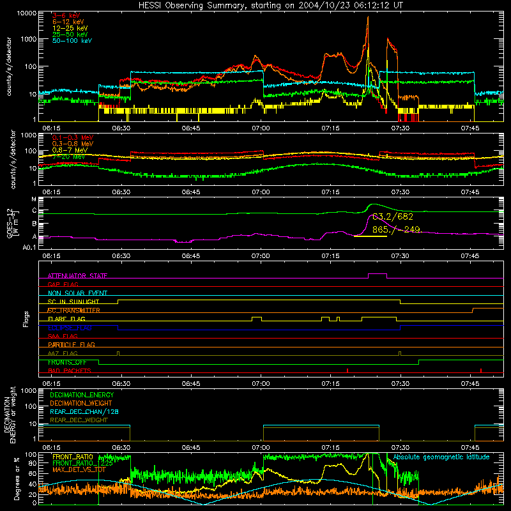Click the 10000 y-axis tick in top panel
511x511 pixels.
tap(26, 13)
